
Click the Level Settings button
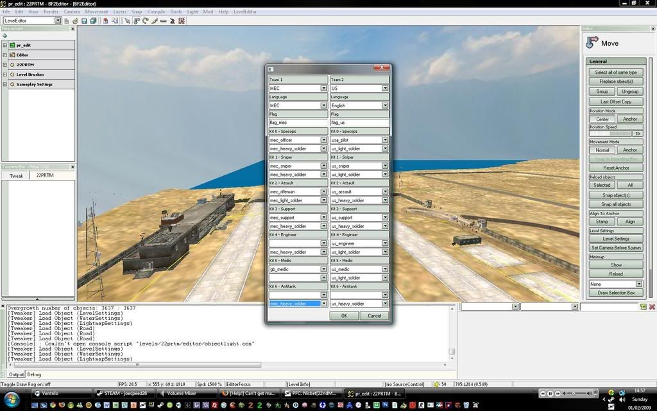[615, 238]
